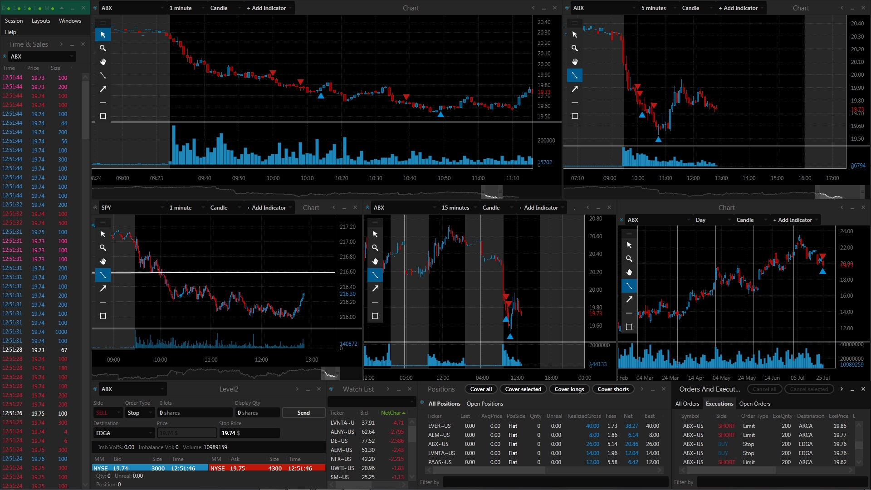Select zoom tool in ABX 15-minute chart
The image size is (871, 490).
point(375,248)
